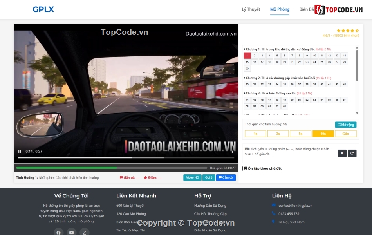
Task: Select situation number 29
Action: tap(247, 69)
